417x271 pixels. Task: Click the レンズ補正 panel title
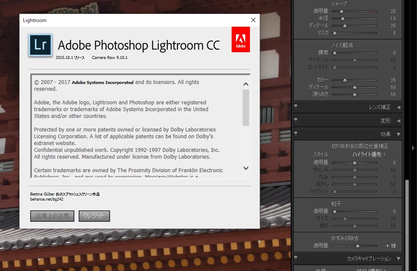point(380,107)
